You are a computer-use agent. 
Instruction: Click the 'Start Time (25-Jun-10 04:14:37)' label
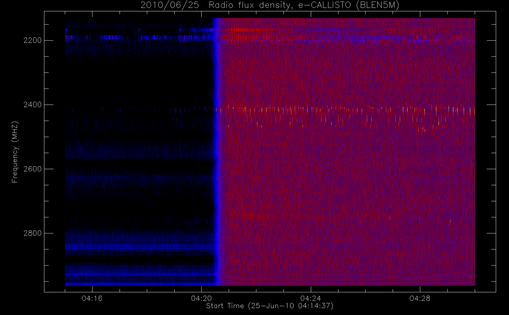tap(270, 306)
